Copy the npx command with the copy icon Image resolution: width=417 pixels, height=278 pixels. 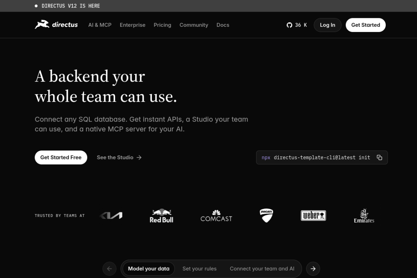click(380, 157)
